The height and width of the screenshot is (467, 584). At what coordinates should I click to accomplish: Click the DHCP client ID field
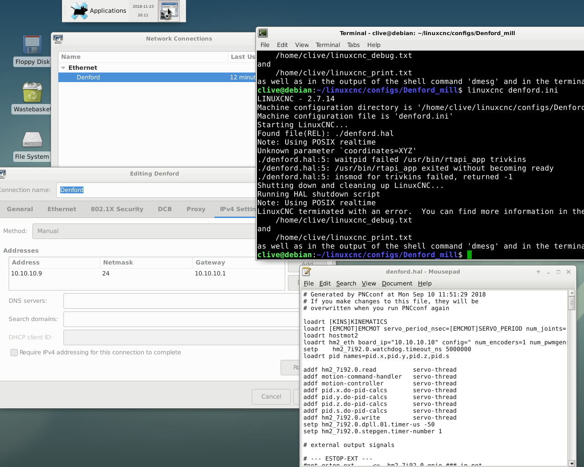pos(182,337)
